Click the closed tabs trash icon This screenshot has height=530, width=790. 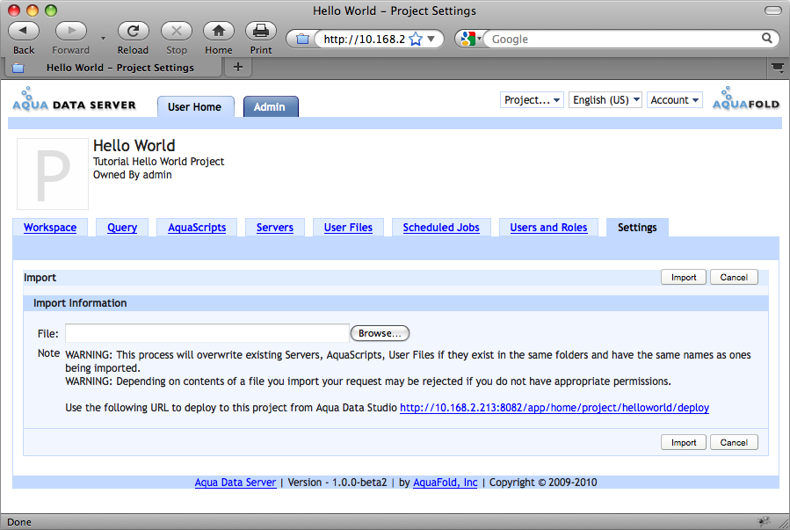point(778,68)
